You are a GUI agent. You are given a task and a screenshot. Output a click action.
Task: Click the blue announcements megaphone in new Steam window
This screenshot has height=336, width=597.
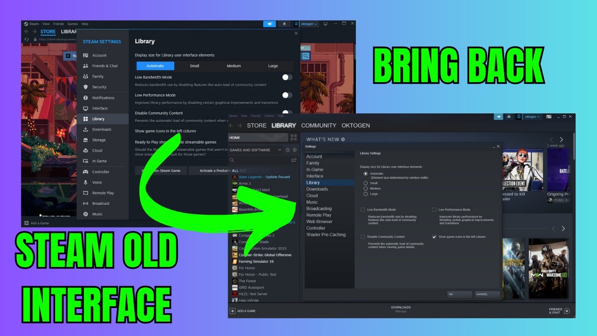(x=270, y=24)
